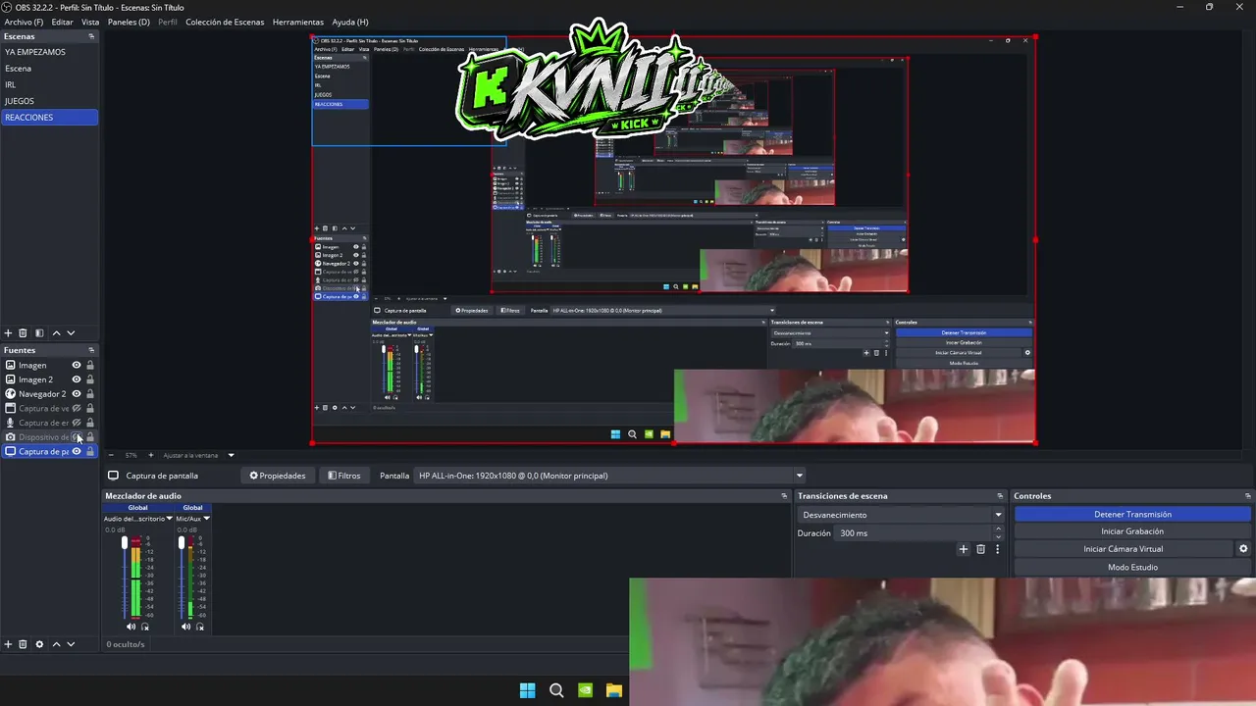Delete the selected source with trash icon

pyautogui.click(x=24, y=644)
